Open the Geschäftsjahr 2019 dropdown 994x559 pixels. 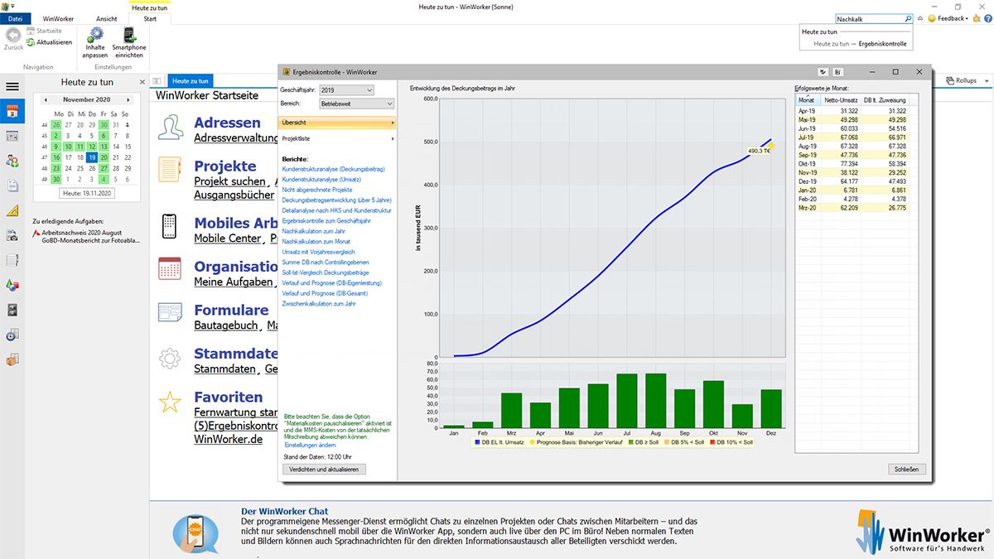pyautogui.click(x=347, y=89)
